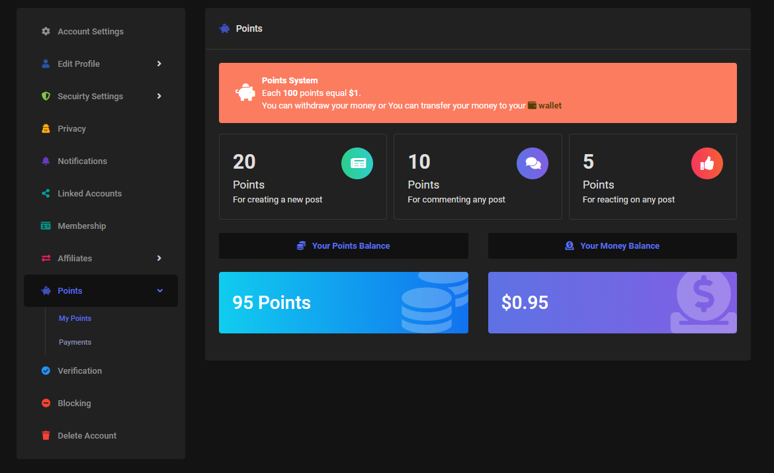This screenshot has height=473, width=774.
Task: Click 'For commenting any post' text
Action: pyautogui.click(x=456, y=200)
